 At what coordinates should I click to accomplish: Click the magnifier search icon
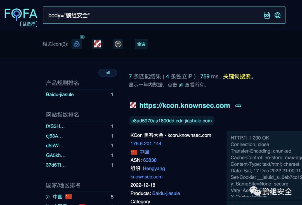[x=278, y=15]
